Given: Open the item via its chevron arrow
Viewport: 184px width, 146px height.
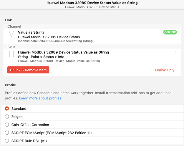Looking at the screenshot, I should [x=176, y=52].
